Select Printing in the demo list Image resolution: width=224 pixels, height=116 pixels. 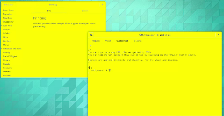tap(7, 72)
